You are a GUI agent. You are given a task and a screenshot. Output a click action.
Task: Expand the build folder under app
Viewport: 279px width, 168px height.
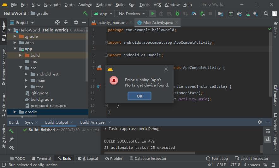21,55
